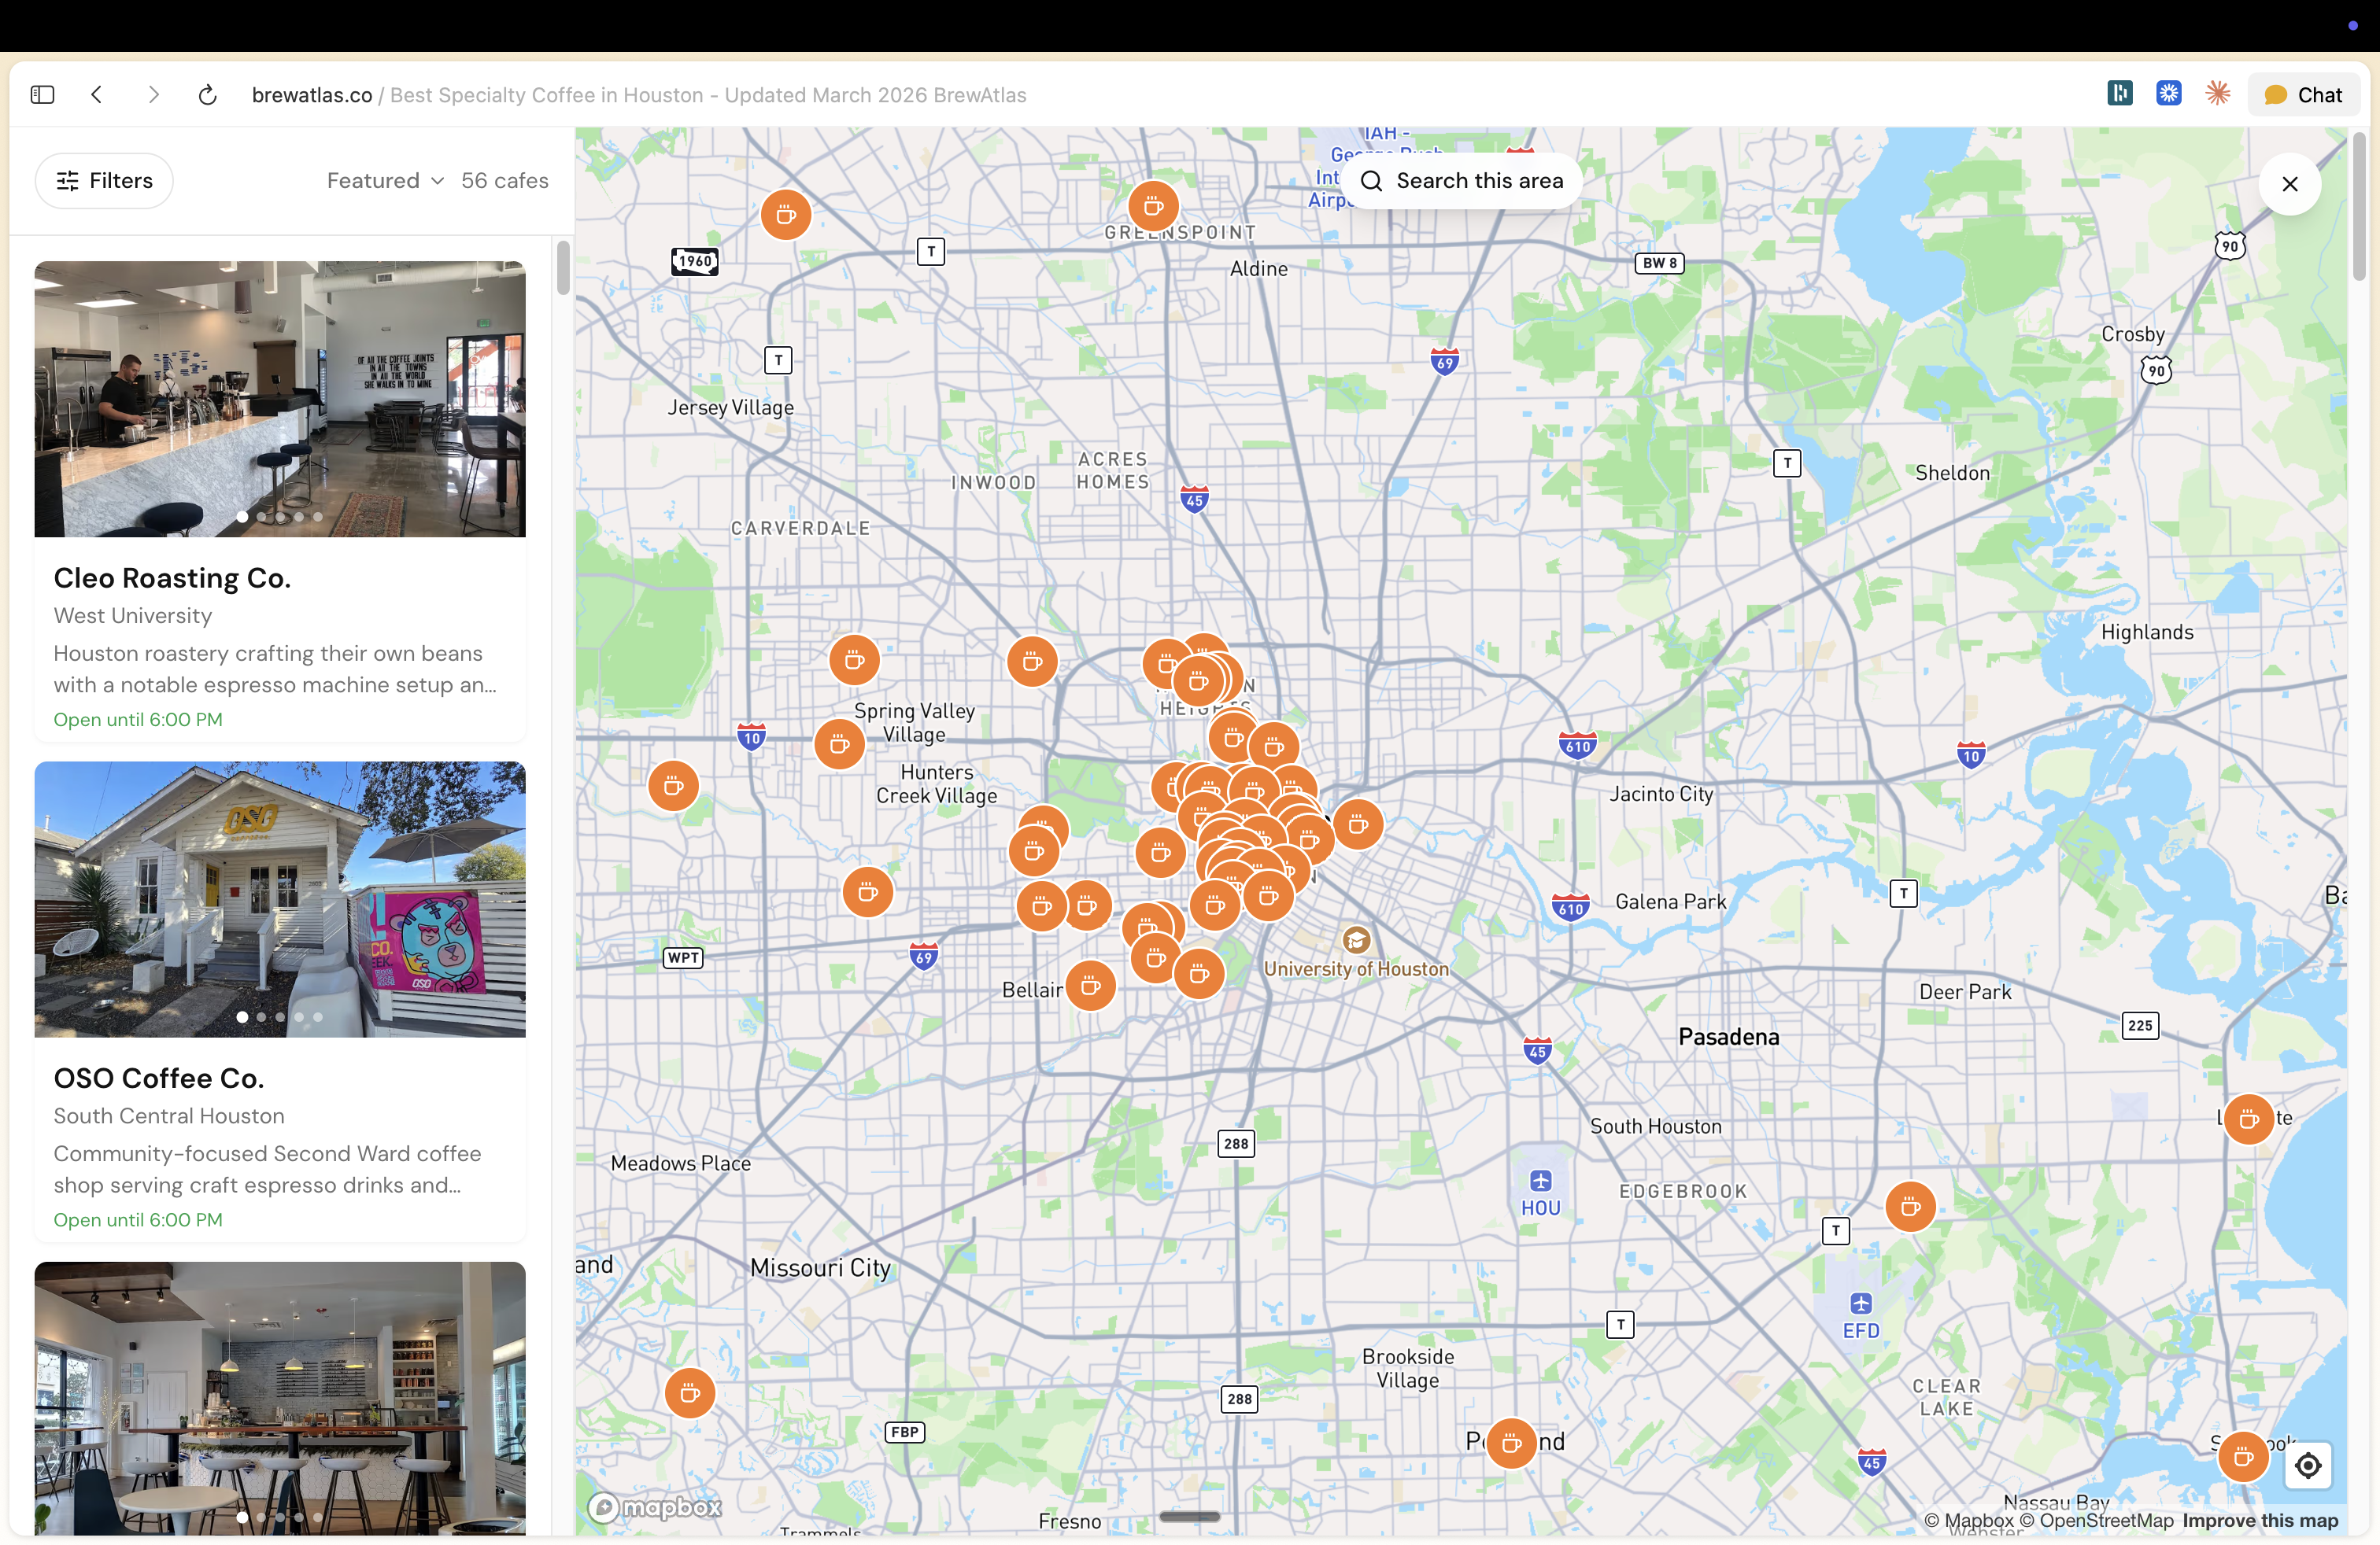The width and height of the screenshot is (2380, 1545).
Task: Click the second photo dot on Cleo image
Action: coord(261,517)
